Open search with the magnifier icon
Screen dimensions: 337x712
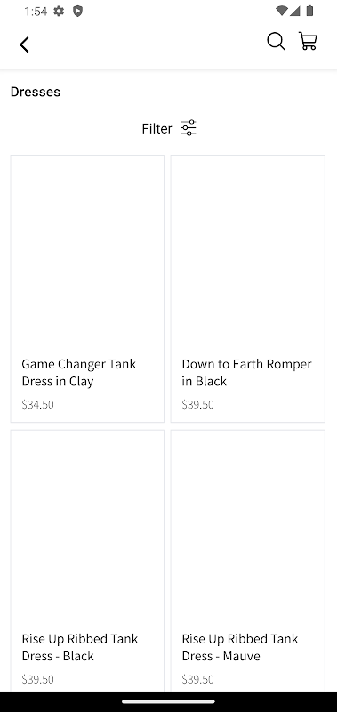pyautogui.click(x=276, y=41)
